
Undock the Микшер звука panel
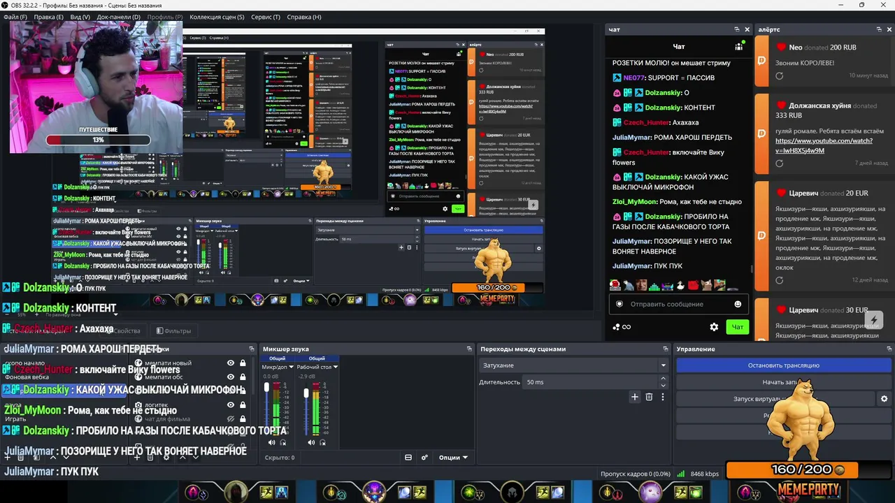tap(469, 349)
